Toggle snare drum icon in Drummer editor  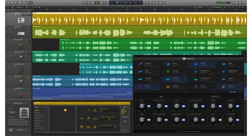point(88,127)
